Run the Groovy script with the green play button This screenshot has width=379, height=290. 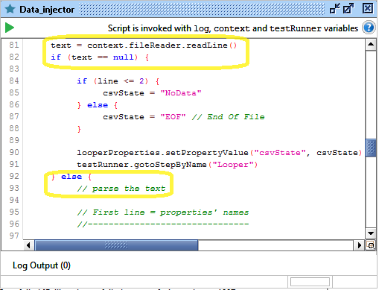10,28
